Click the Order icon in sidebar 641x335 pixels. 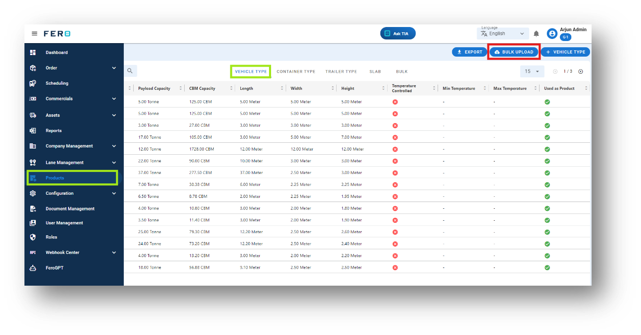tap(33, 68)
